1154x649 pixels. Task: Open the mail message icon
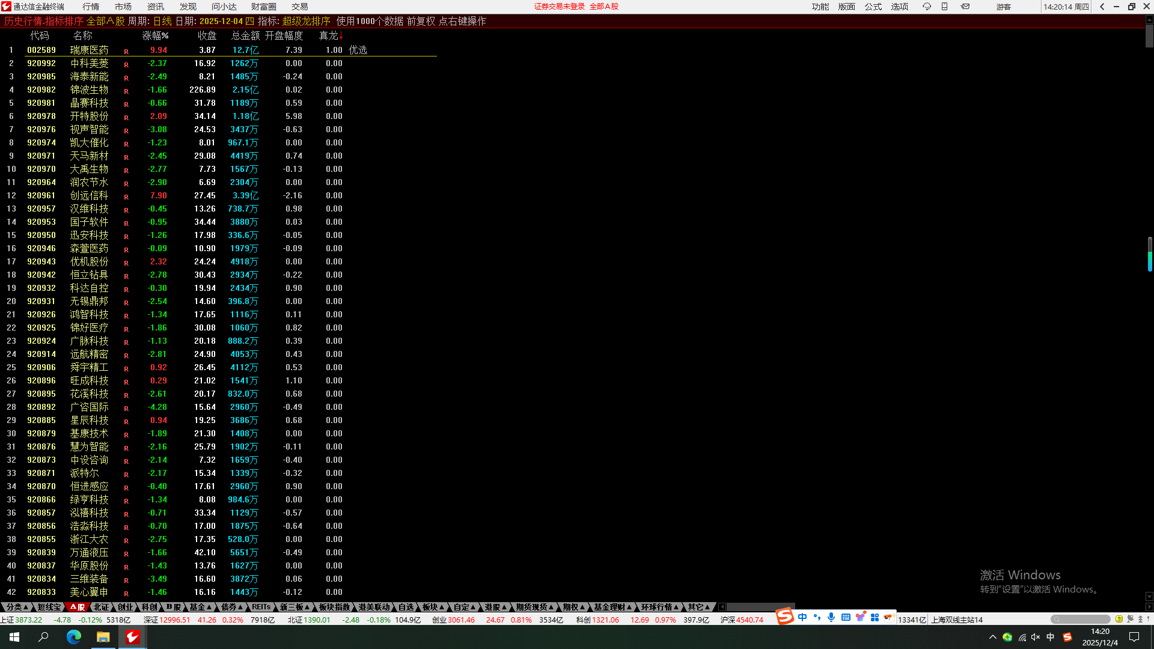tap(965, 7)
